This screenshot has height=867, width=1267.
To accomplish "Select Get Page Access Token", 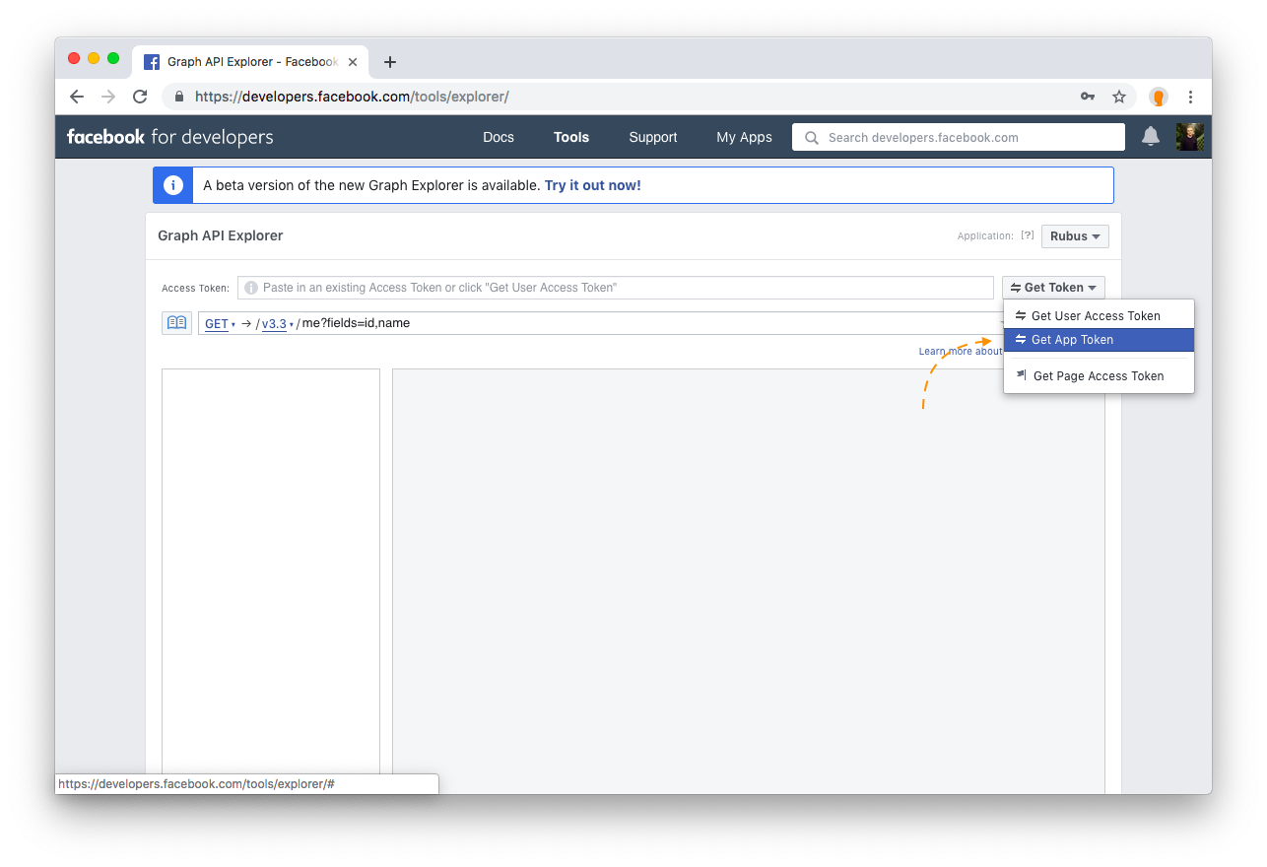I will coord(1099,376).
